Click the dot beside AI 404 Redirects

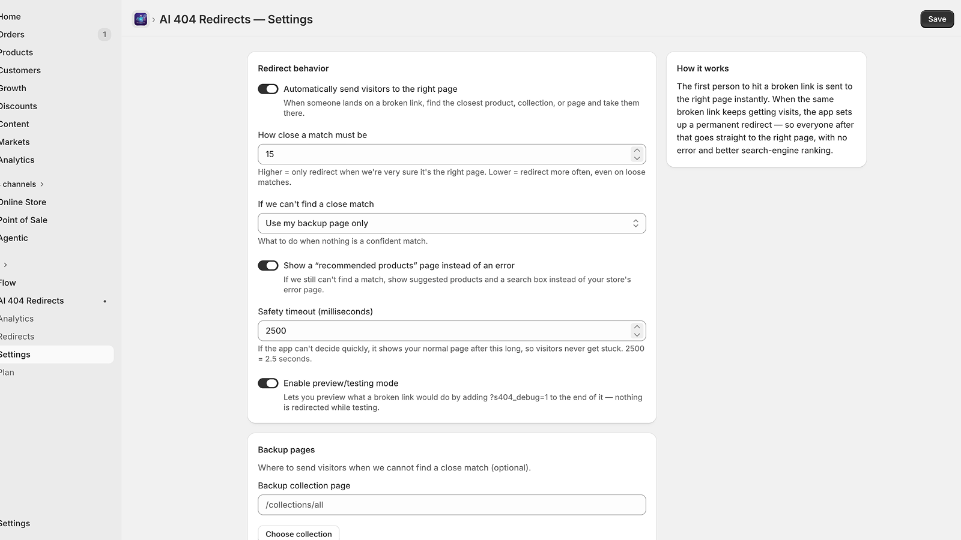pyautogui.click(x=105, y=301)
